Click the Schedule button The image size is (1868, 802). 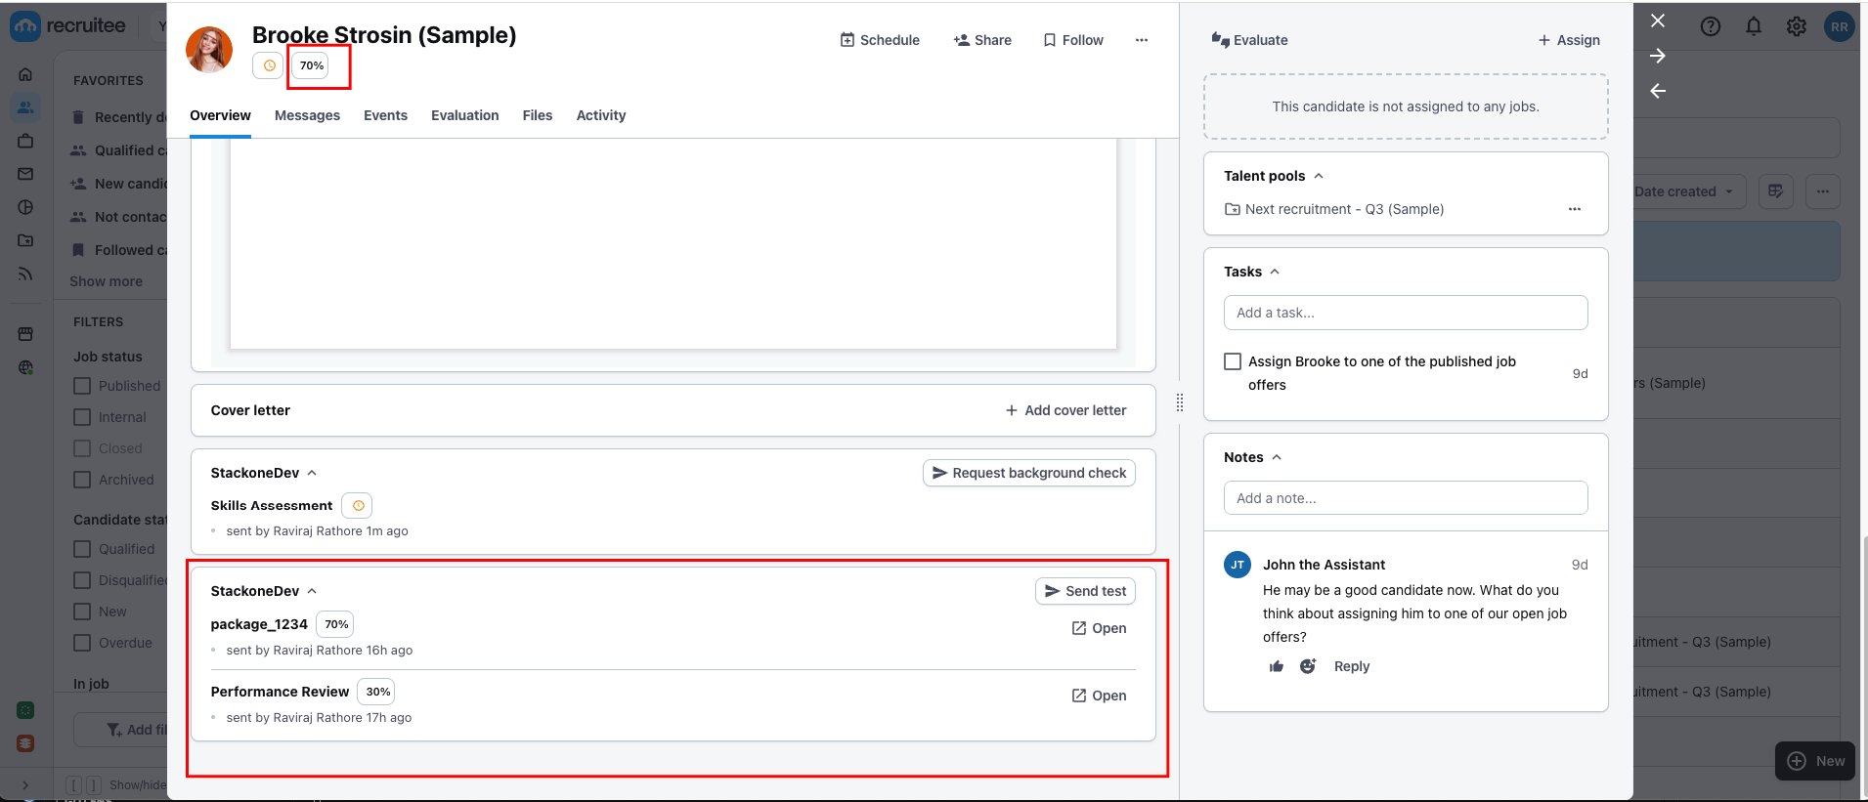(880, 40)
